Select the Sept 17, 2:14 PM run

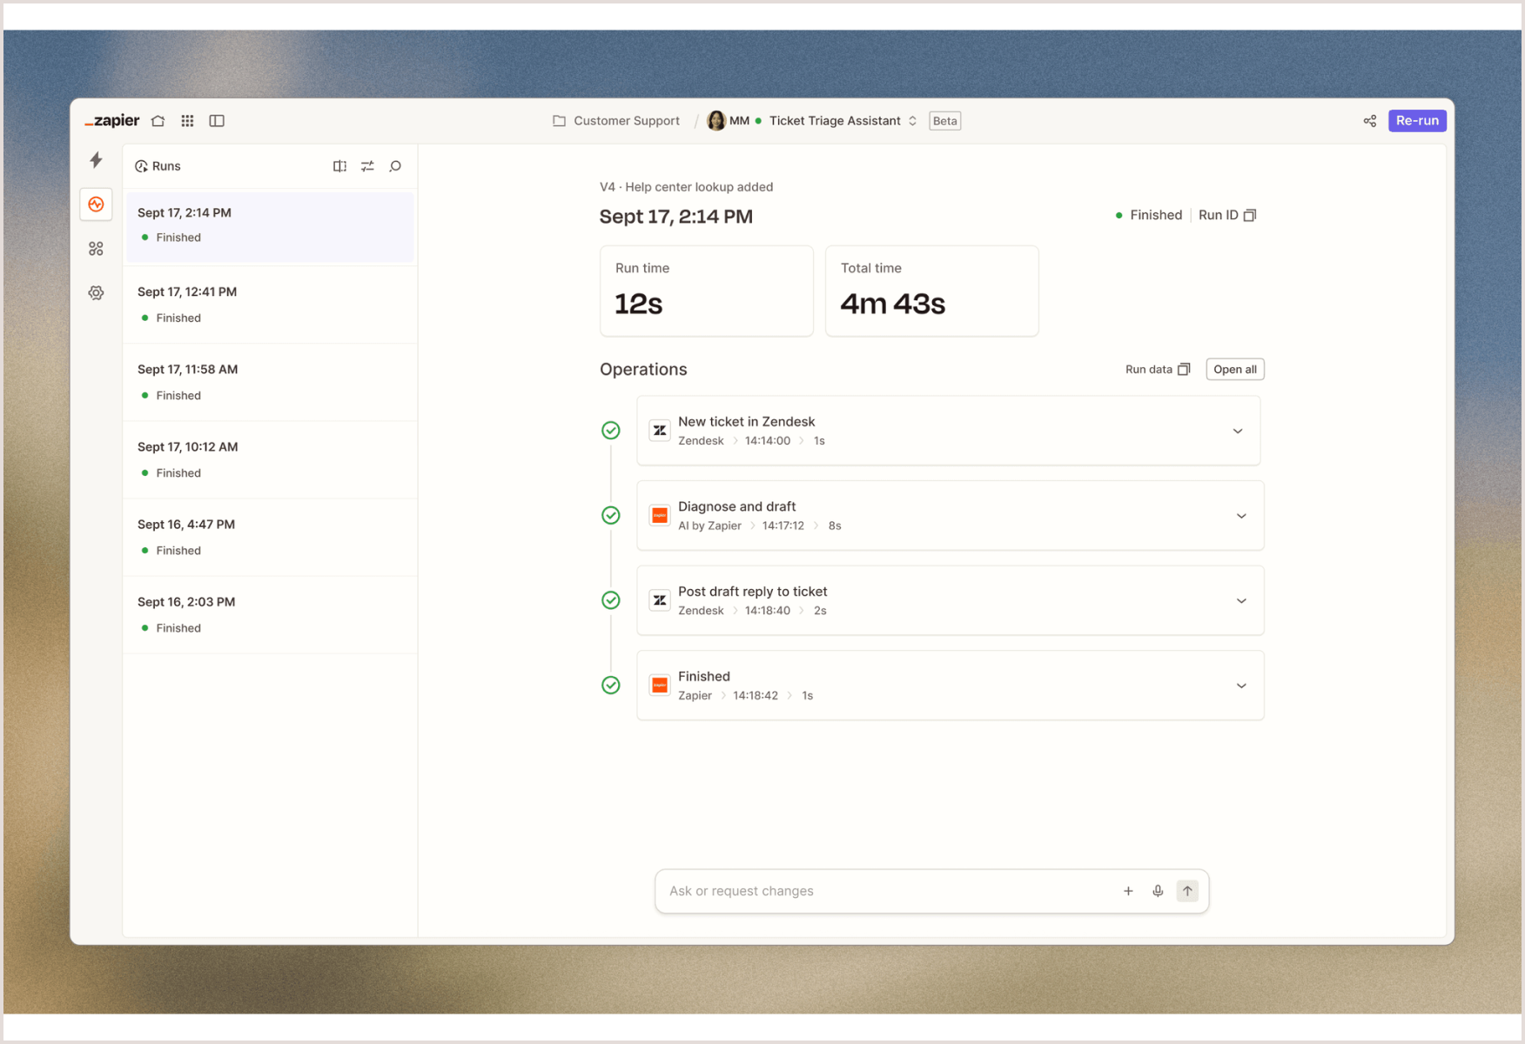270,226
